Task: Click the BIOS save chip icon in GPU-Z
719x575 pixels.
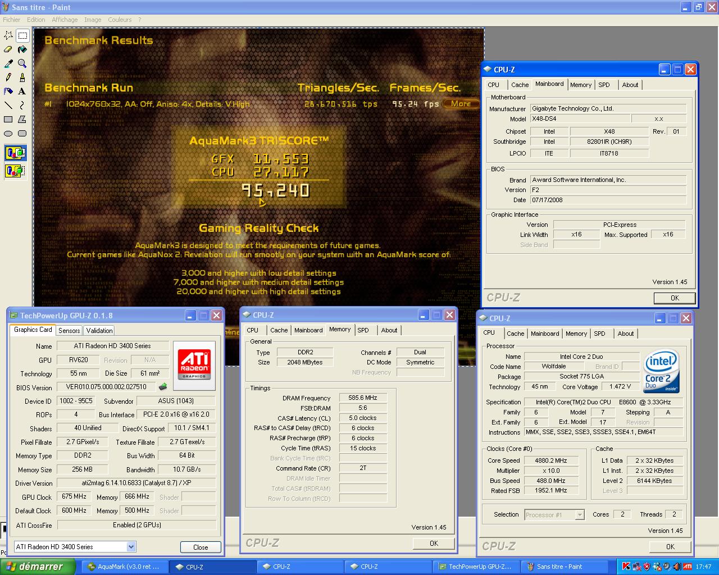Action: coord(163,387)
